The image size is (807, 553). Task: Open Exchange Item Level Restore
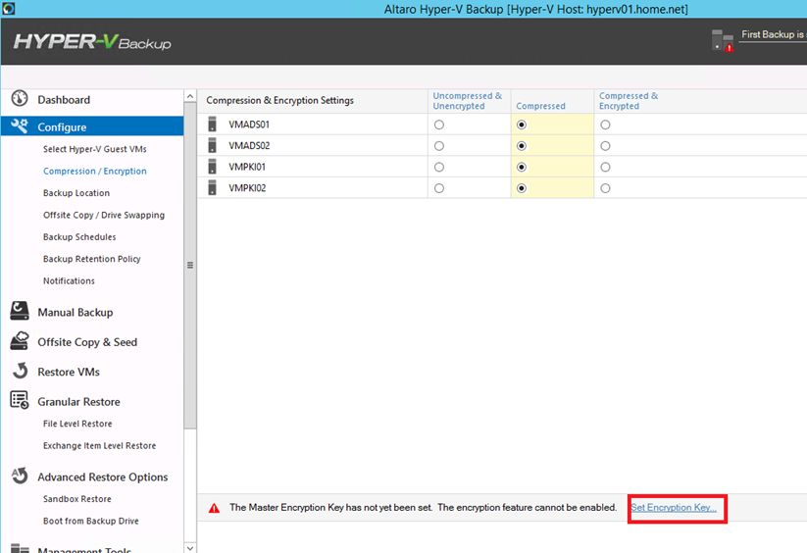[99, 445]
